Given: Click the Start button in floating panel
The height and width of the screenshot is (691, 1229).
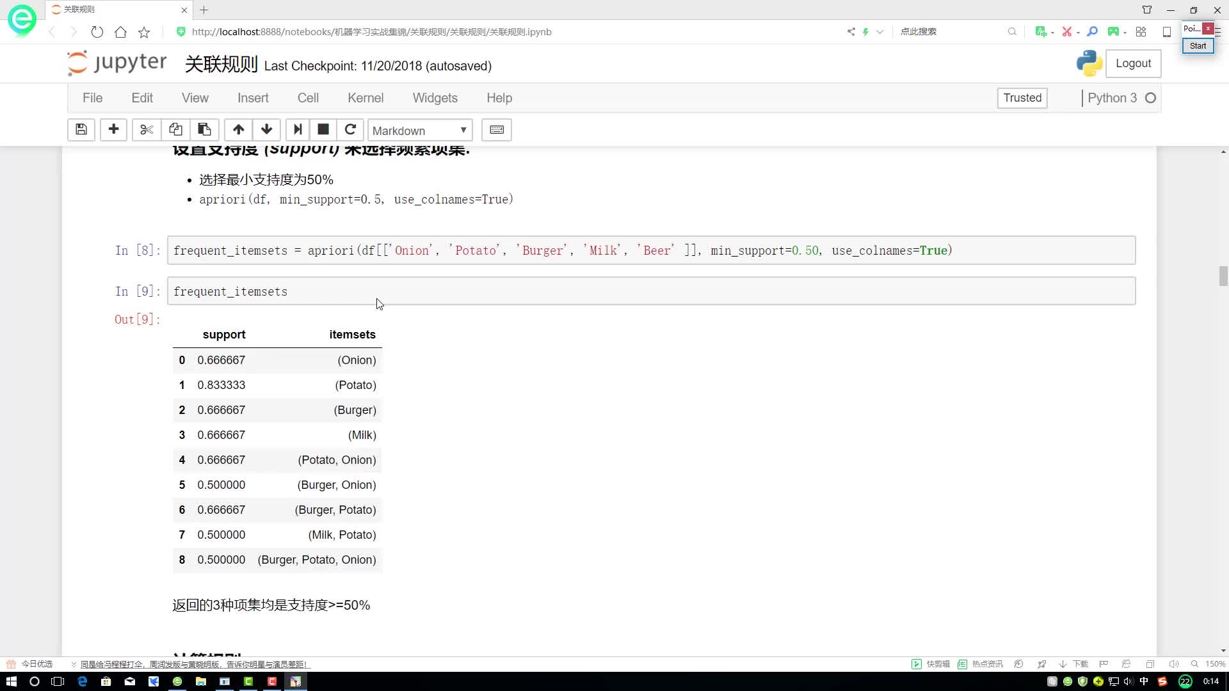Looking at the screenshot, I should 1198,46.
